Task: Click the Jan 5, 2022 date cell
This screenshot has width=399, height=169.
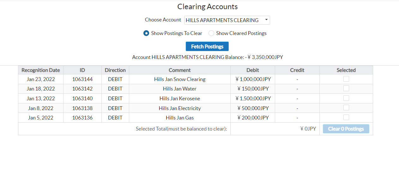Action: pyautogui.click(x=41, y=118)
